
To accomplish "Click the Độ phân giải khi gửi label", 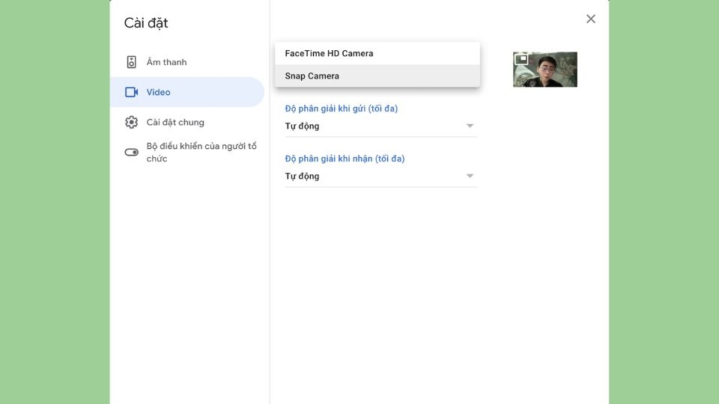I will point(342,108).
